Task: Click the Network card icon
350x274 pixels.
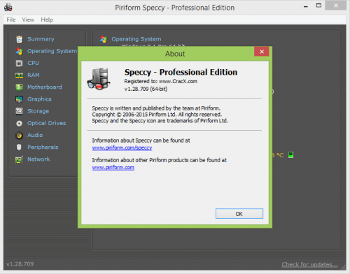Action: (x=19, y=159)
